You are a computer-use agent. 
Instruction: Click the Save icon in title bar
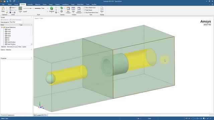pyautogui.click(x=7, y=1)
